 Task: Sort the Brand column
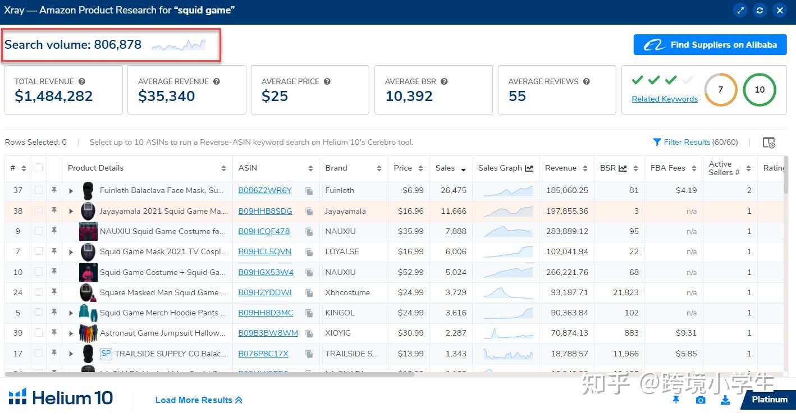(379, 168)
